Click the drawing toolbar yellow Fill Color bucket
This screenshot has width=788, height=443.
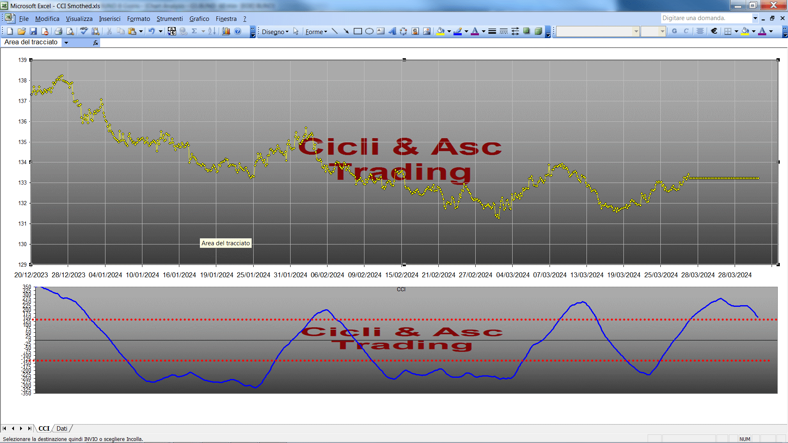coord(440,31)
